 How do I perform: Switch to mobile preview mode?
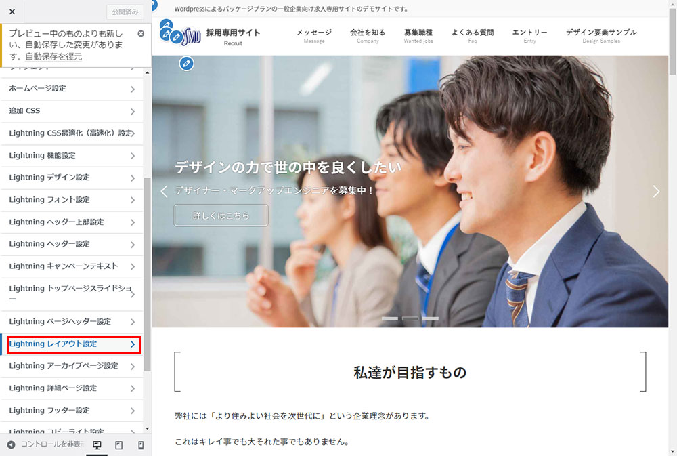pos(141,445)
